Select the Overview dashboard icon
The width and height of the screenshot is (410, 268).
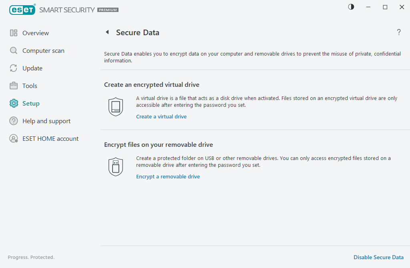pos(14,33)
